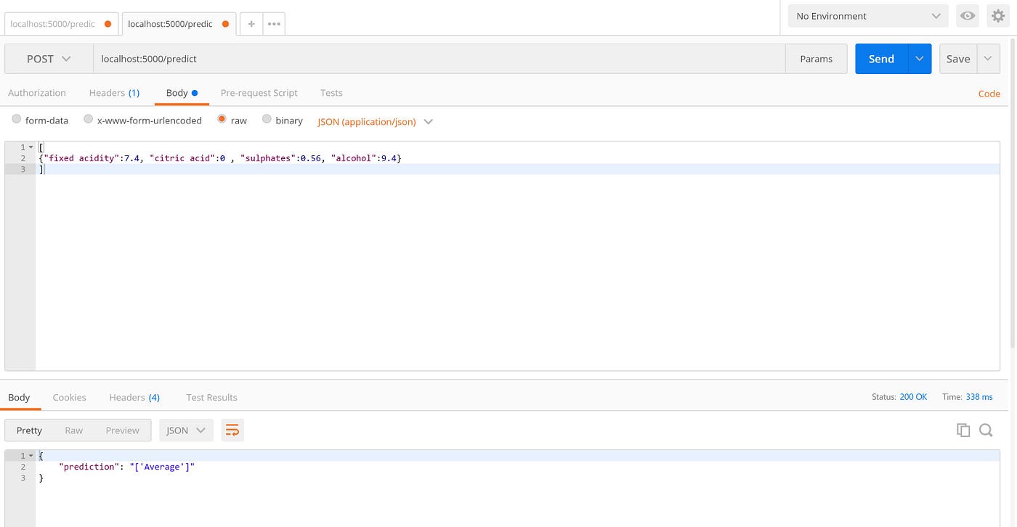
Task: Open response search with magnifier icon
Action: 986,430
